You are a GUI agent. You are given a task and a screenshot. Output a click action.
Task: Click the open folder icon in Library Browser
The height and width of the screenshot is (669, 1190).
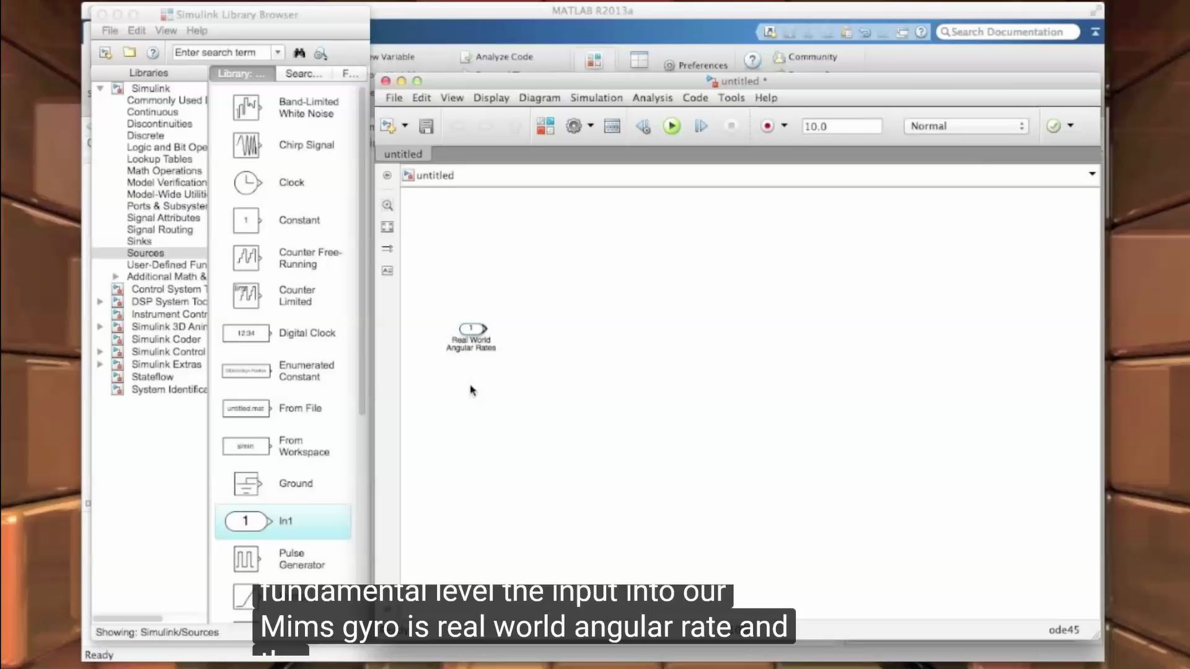(x=129, y=53)
